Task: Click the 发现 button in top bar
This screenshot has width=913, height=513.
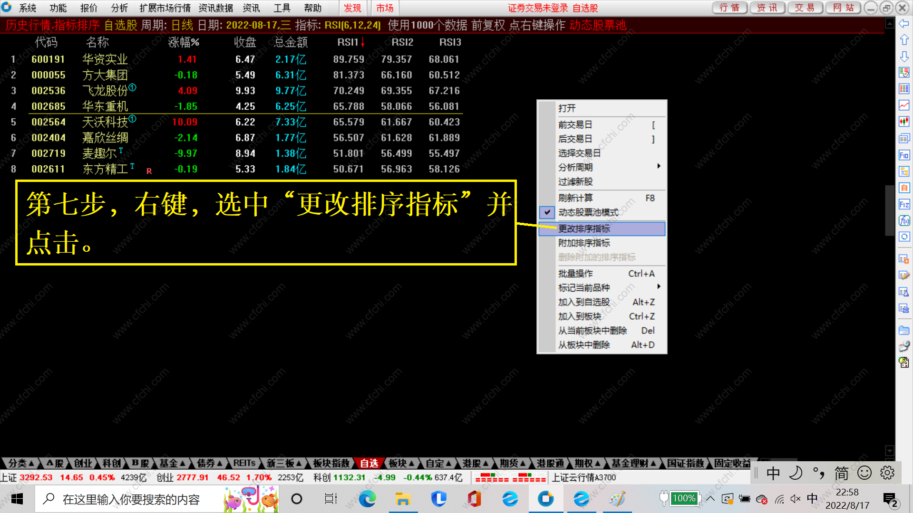Action: click(352, 8)
